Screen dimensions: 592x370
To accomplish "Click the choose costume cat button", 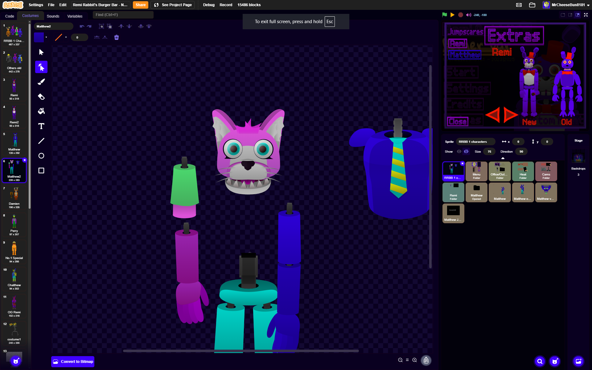I will point(16,361).
